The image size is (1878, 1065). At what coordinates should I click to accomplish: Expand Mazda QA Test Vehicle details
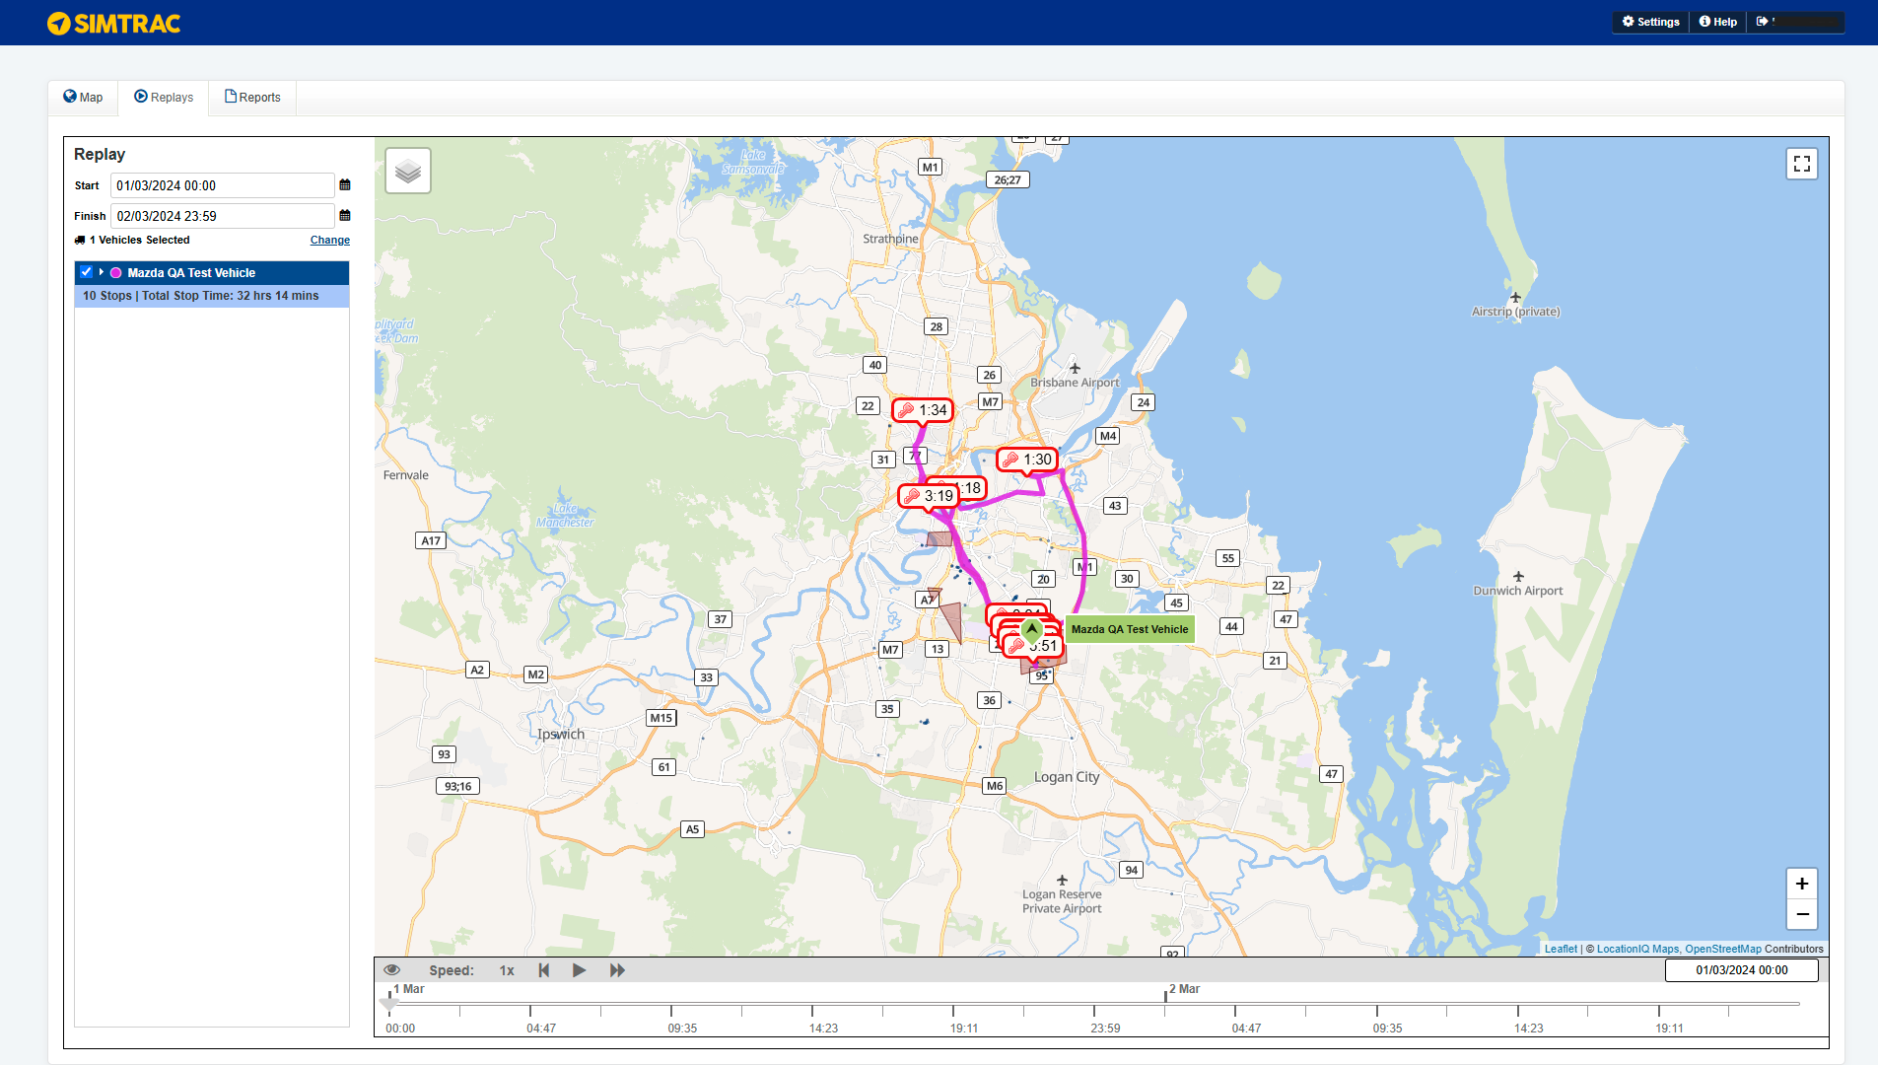pyautogui.click(x=102, y=272)
